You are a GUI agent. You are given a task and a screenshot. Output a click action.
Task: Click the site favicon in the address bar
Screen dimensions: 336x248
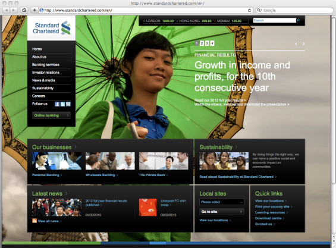[42, 10]
